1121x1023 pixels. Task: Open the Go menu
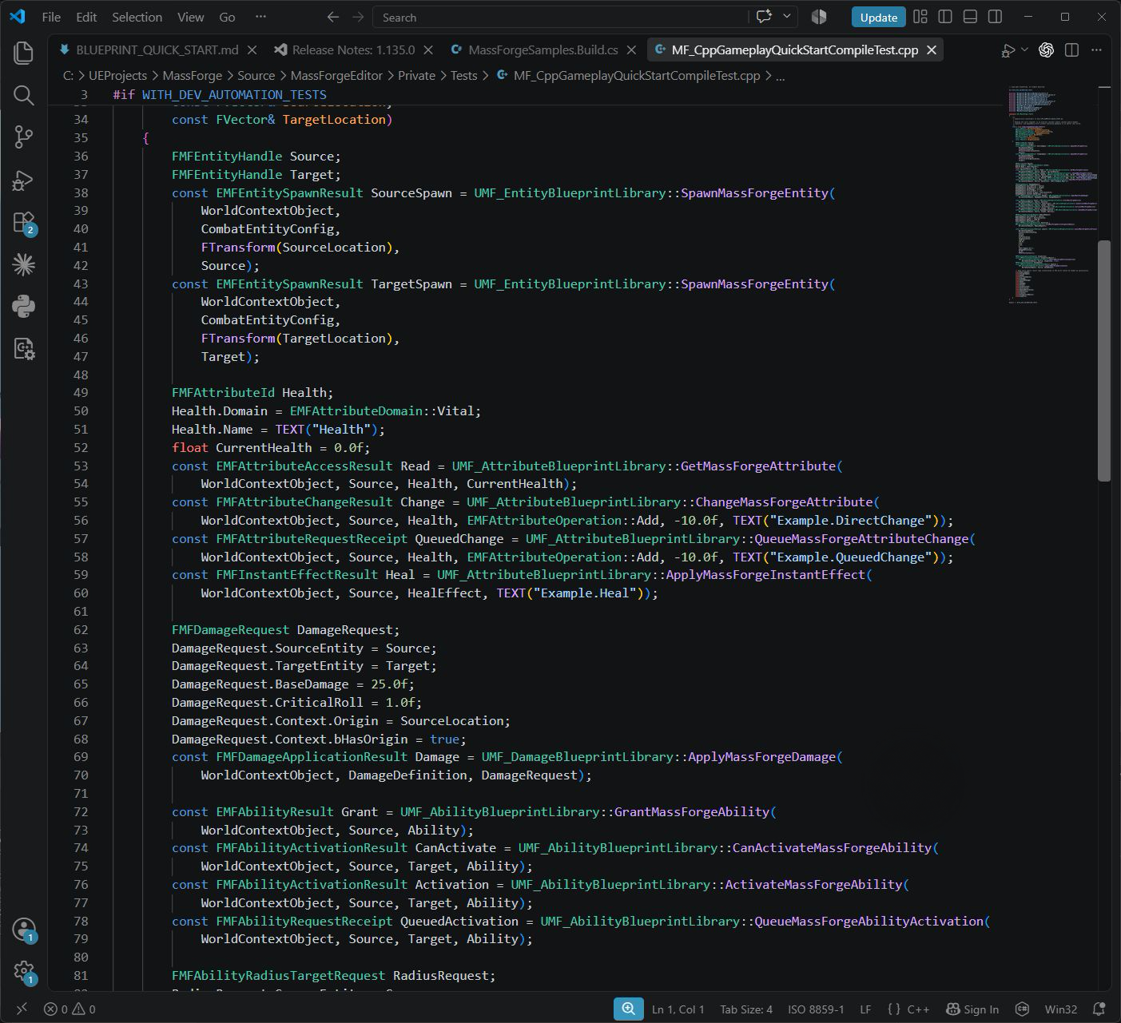pyautogui.click(x=227, y=17)
